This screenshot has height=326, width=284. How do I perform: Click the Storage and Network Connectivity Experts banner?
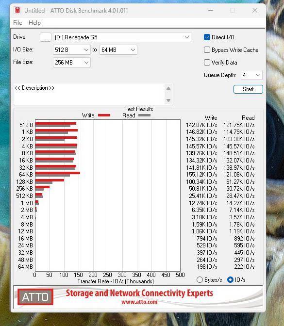click(x=139, y=293)
